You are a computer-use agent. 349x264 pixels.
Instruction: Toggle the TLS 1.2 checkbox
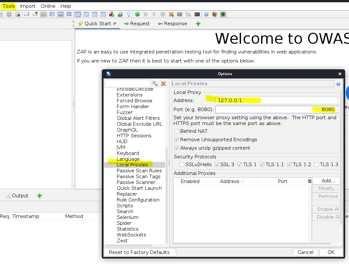(x=289, y=165)
